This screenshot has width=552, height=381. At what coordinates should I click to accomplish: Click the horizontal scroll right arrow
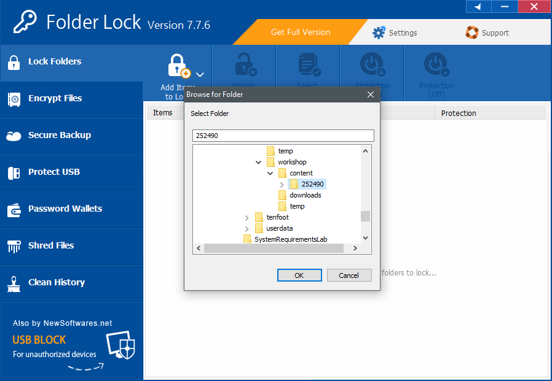pyautogui.click(x=355, y=248)
